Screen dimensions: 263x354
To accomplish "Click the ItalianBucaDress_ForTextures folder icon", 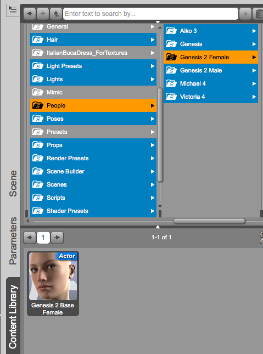I will pos(37,53).
